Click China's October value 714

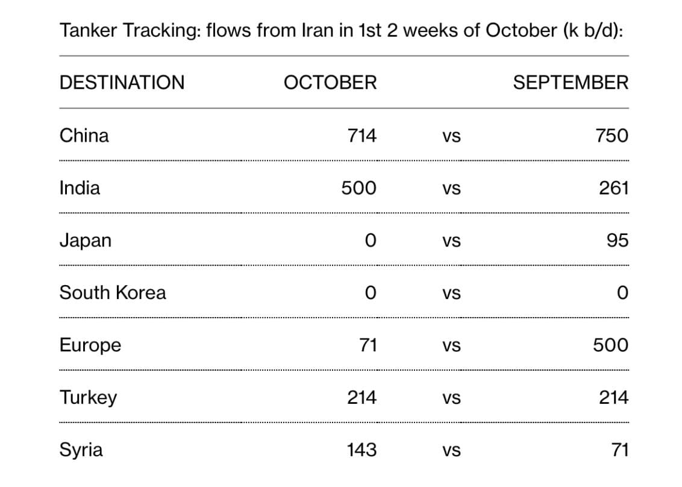(x=362, y=136)
